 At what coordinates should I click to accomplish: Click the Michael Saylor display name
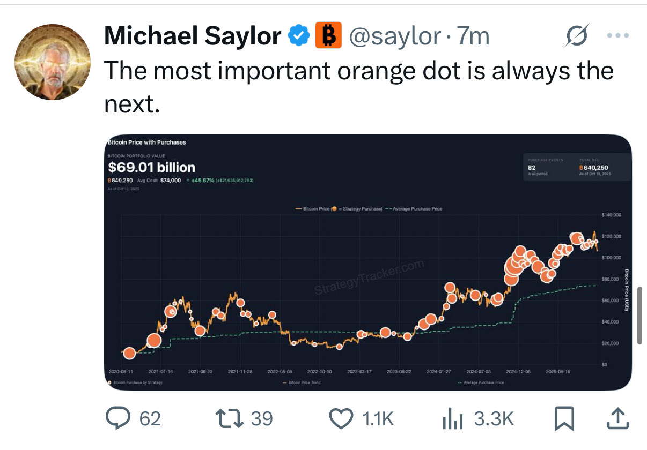(193, 36)
